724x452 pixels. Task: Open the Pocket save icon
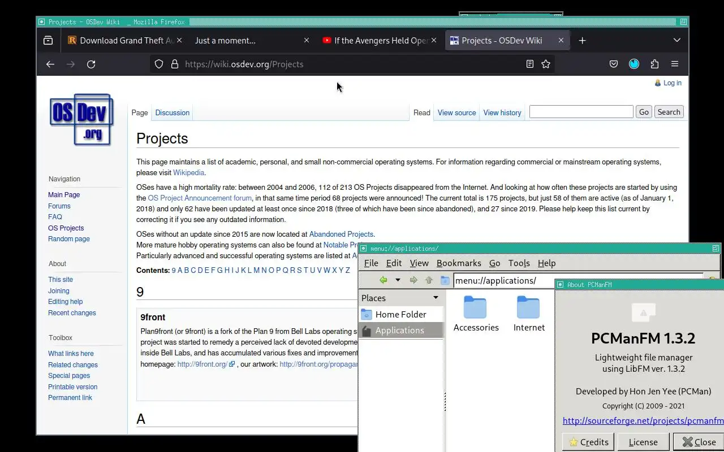coord(614,64)
